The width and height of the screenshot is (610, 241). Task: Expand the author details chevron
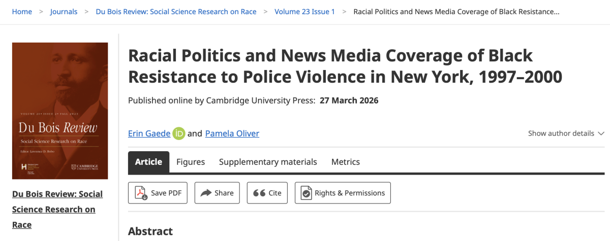click(x=601, y=133)
